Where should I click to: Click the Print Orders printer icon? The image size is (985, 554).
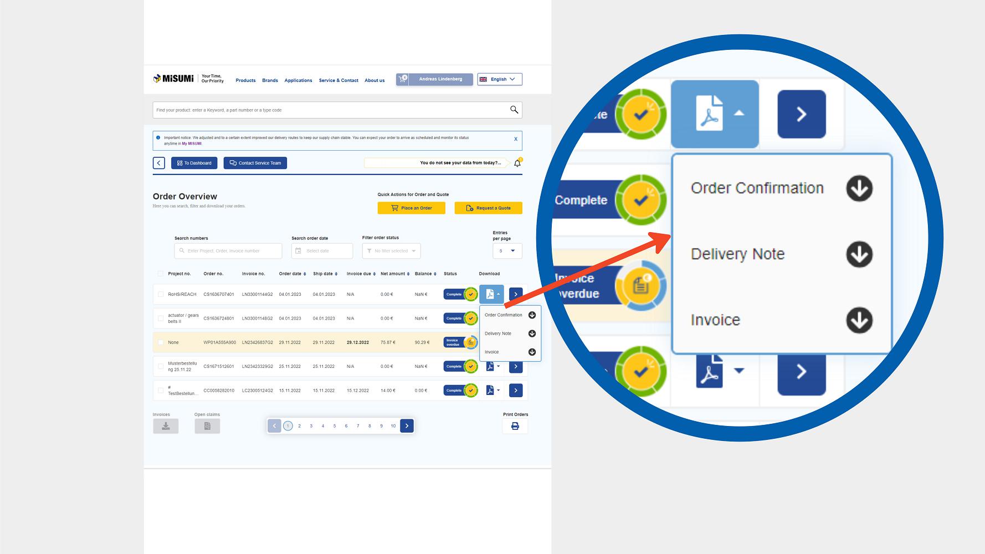tap(515, 426)
